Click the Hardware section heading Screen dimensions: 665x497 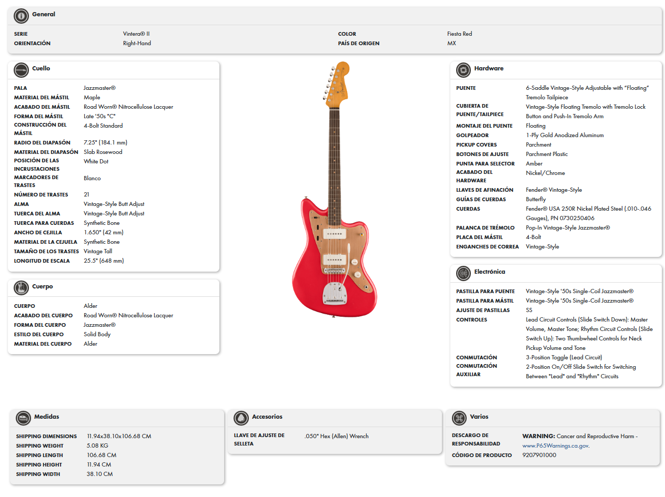click(x=489, y=68)
